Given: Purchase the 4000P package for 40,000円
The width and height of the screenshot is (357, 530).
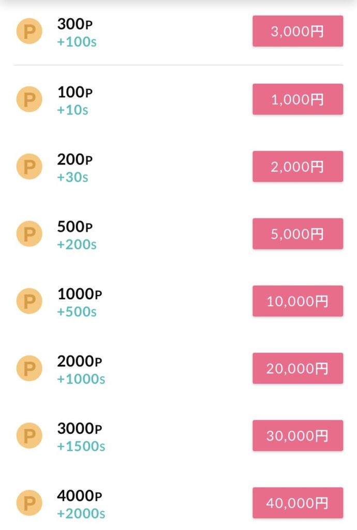Looking at the screenshot, I should click(297, 503).
